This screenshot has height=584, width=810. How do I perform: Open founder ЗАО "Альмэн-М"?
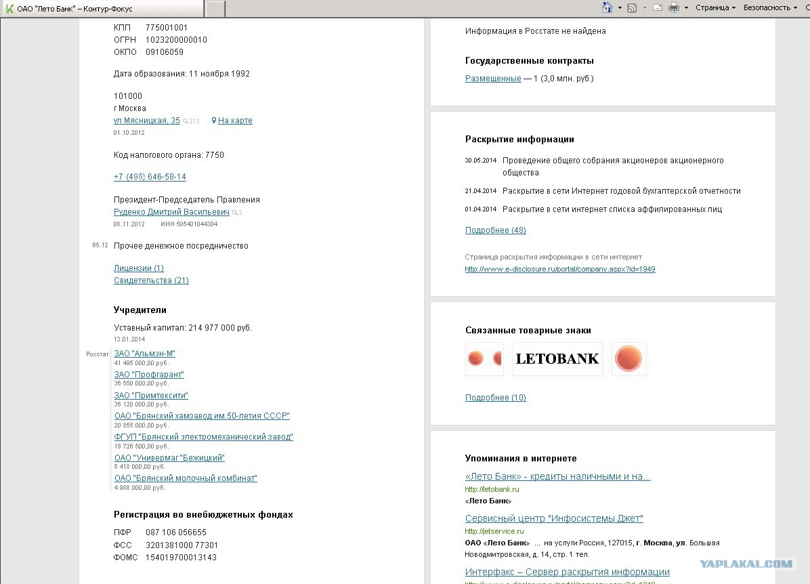tap(145, 354)
